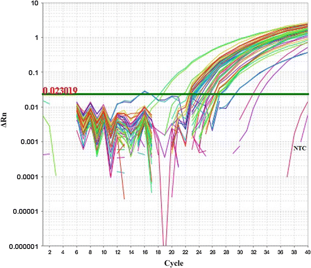Select y-axis tick label 0.01
Viewport: 311px width, 268px height.
point(31,107)
